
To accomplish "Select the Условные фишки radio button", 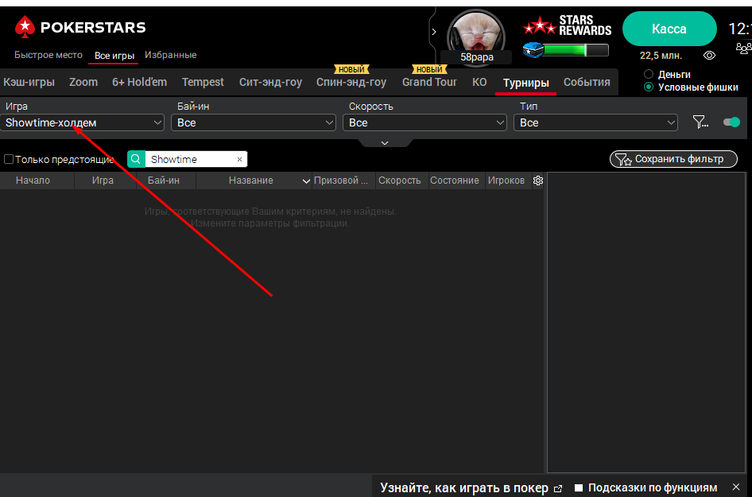I will 649,87.
